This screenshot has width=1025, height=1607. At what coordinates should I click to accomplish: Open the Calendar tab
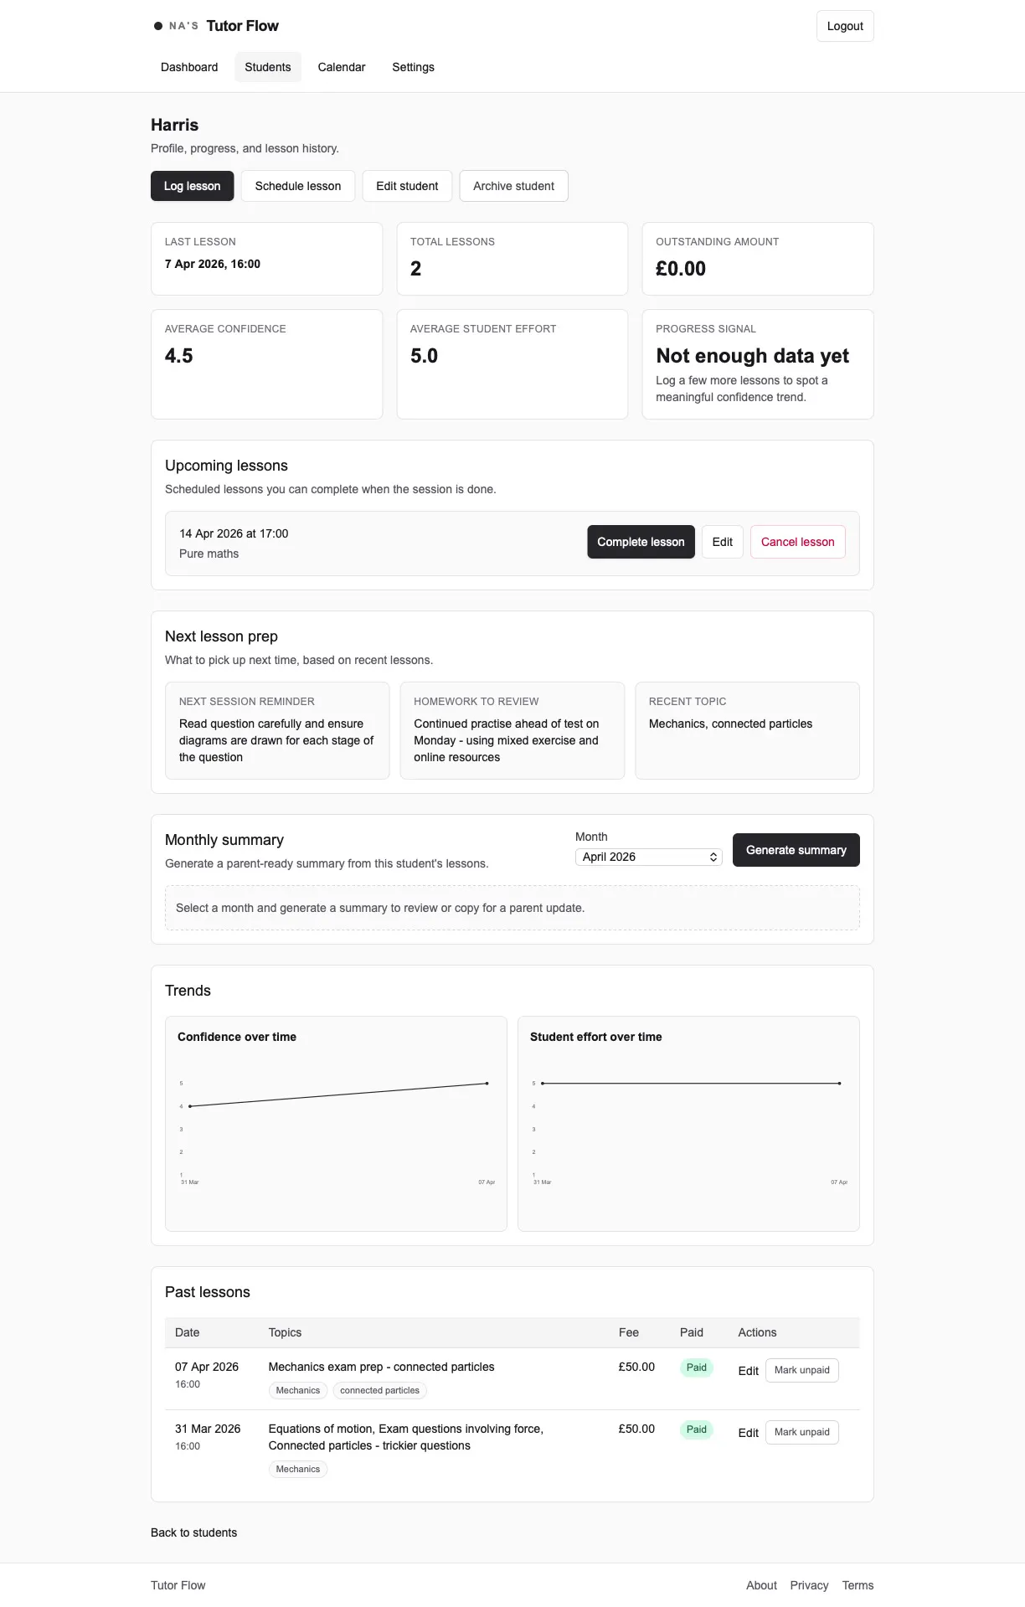[x=342, y=67]
